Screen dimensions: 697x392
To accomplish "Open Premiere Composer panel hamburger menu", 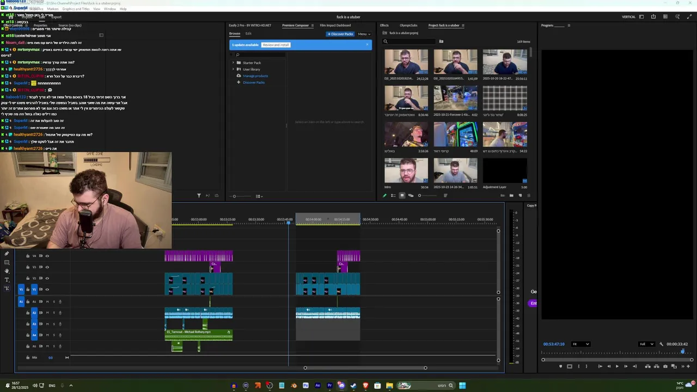I will (313, 26).
